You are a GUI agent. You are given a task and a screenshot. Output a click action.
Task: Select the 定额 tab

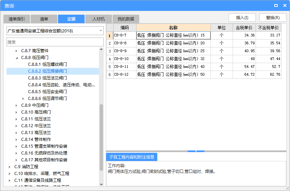tap(71, 19)
